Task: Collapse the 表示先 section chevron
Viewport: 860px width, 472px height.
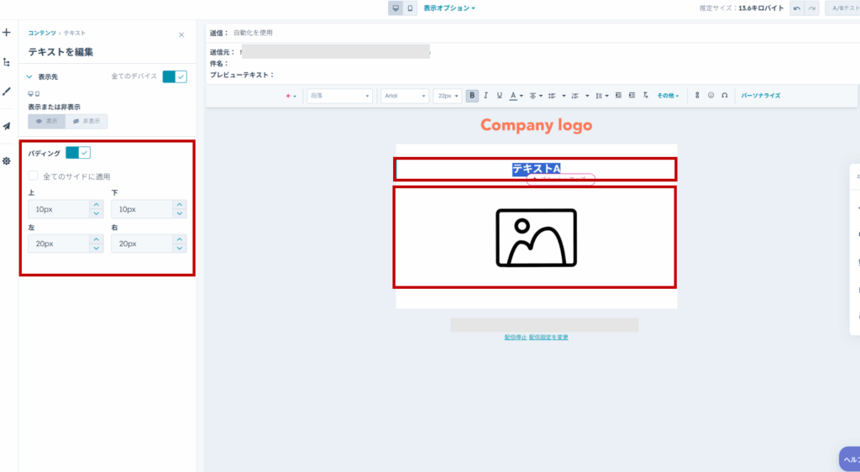Action: point(30,76)
